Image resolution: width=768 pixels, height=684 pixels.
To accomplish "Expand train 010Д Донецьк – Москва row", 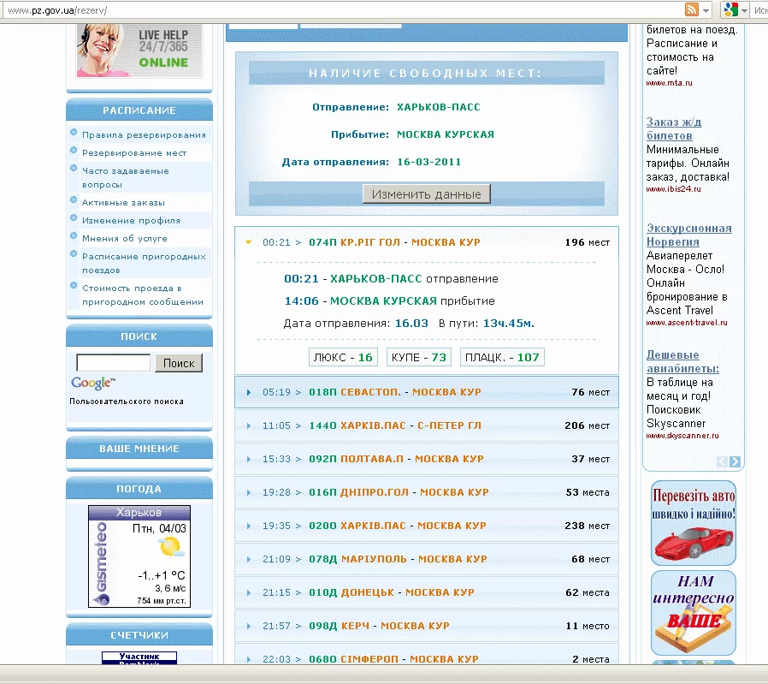I will pyautogui.click(x=427, y=592).
